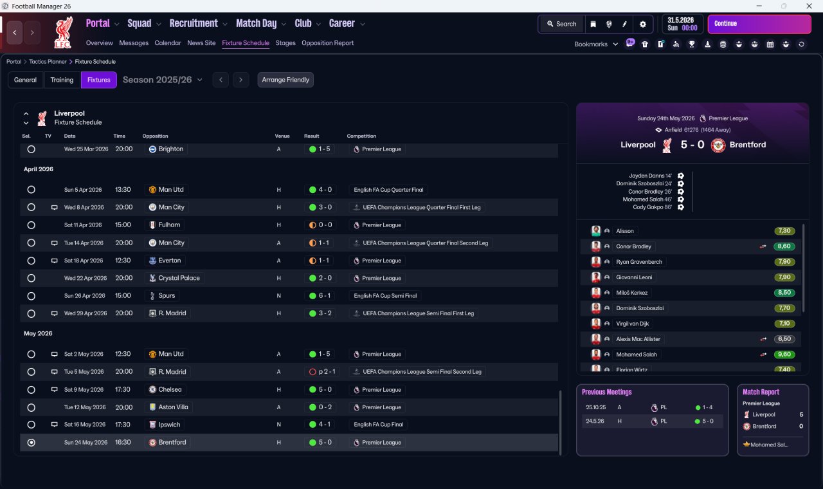The width and height of the screenshot is (823, 489).
Task: Click the shirt bookmark shortcut icon
Action: point(645,44)
